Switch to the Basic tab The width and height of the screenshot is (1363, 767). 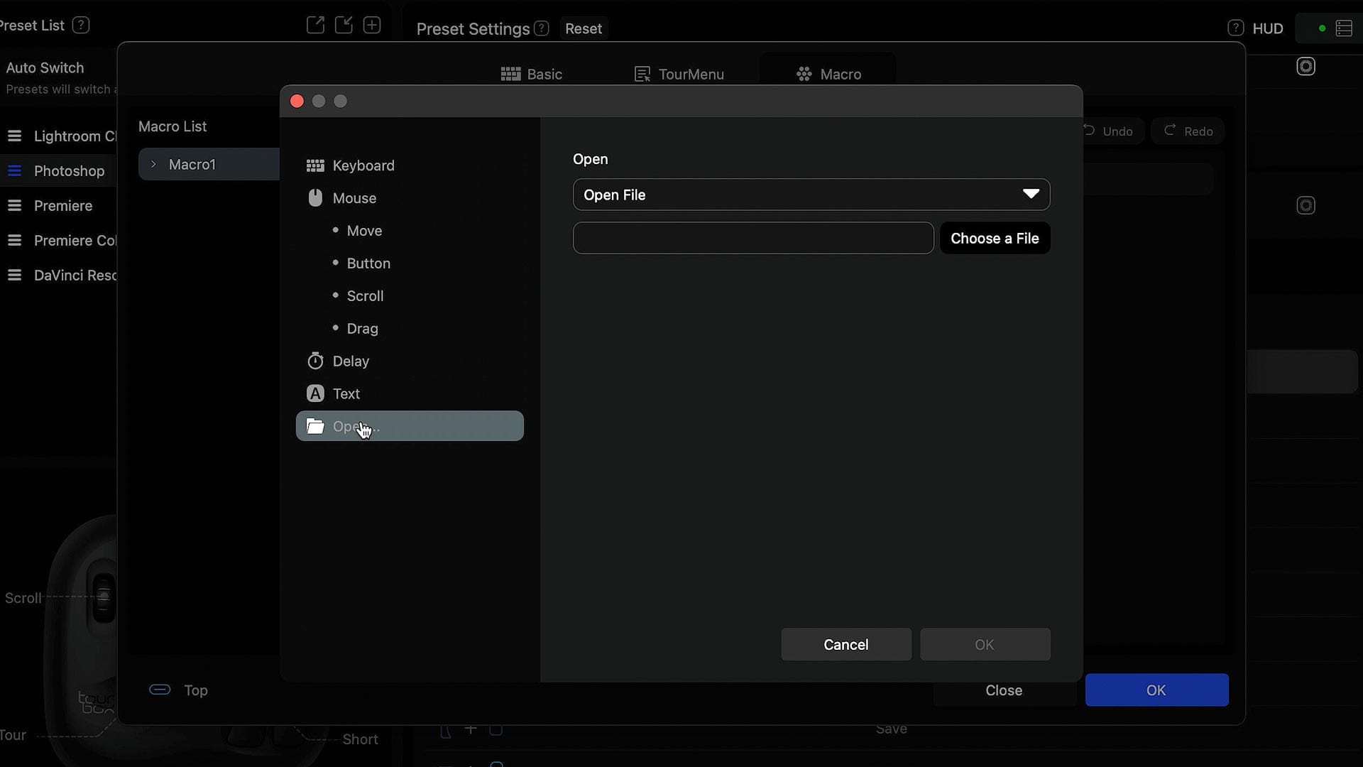point(532,73)
